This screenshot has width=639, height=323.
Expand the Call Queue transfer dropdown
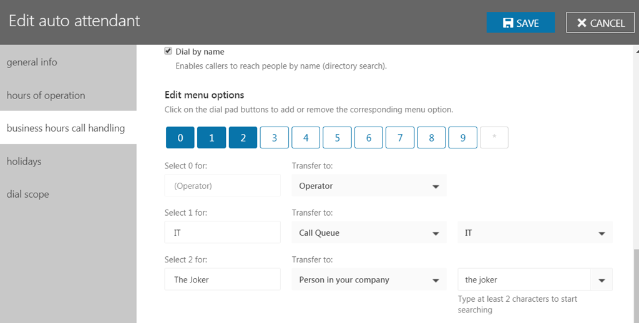369,233
